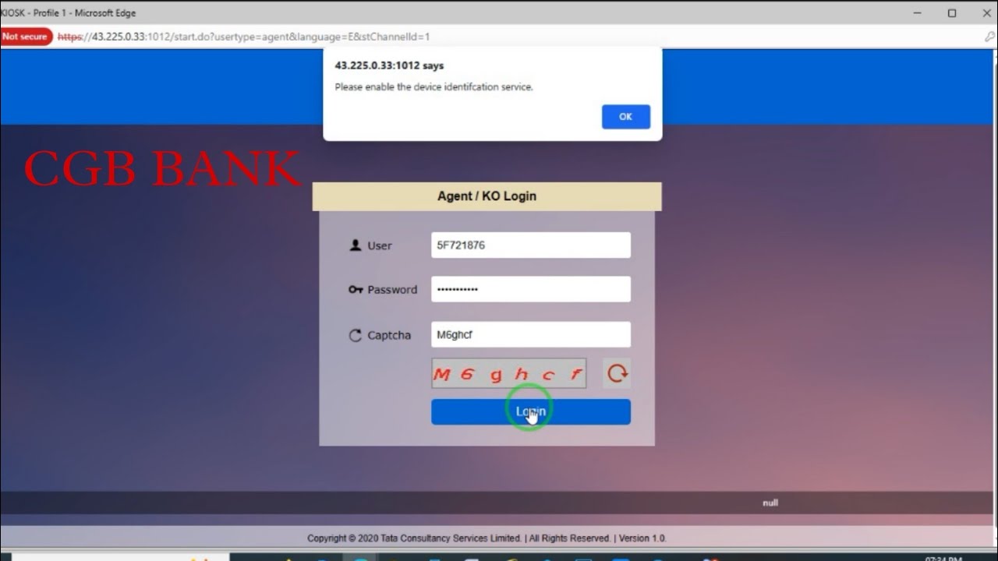Click the blue Login button
Viewport: 998px width, 561px height.
click(x=531, y=412)
